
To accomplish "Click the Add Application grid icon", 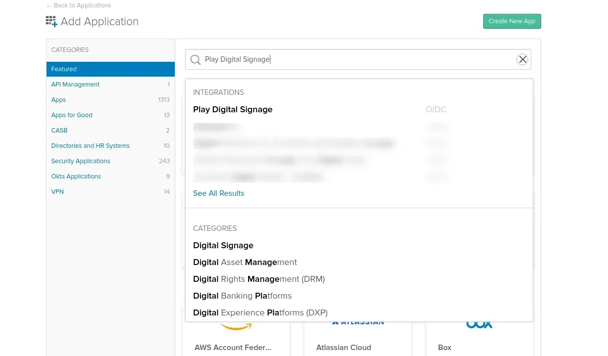I will 51,21.
